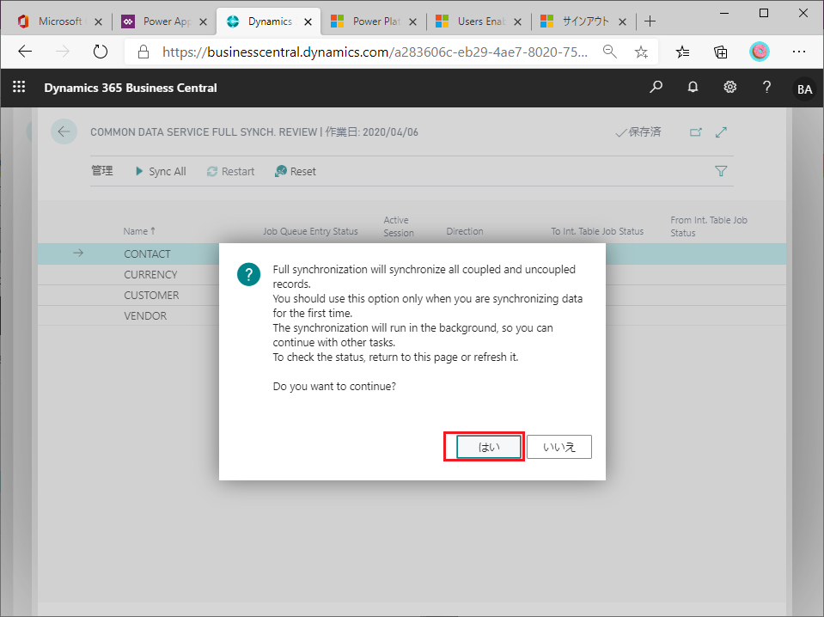The width and height of the screenshot is (824, 617).
Task: Open the browser settings and more menu
Action: (x=799, y=52)
